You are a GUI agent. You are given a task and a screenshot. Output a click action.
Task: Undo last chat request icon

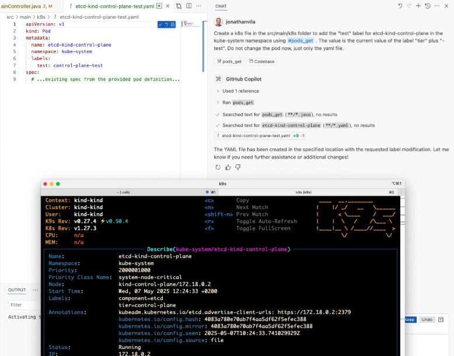coord(400,6)
